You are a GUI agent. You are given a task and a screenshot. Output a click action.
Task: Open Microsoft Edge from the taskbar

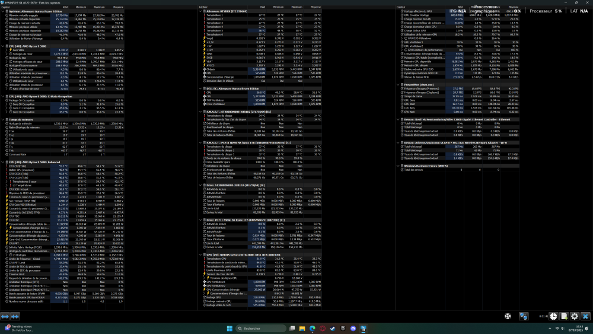pos(313,328)
